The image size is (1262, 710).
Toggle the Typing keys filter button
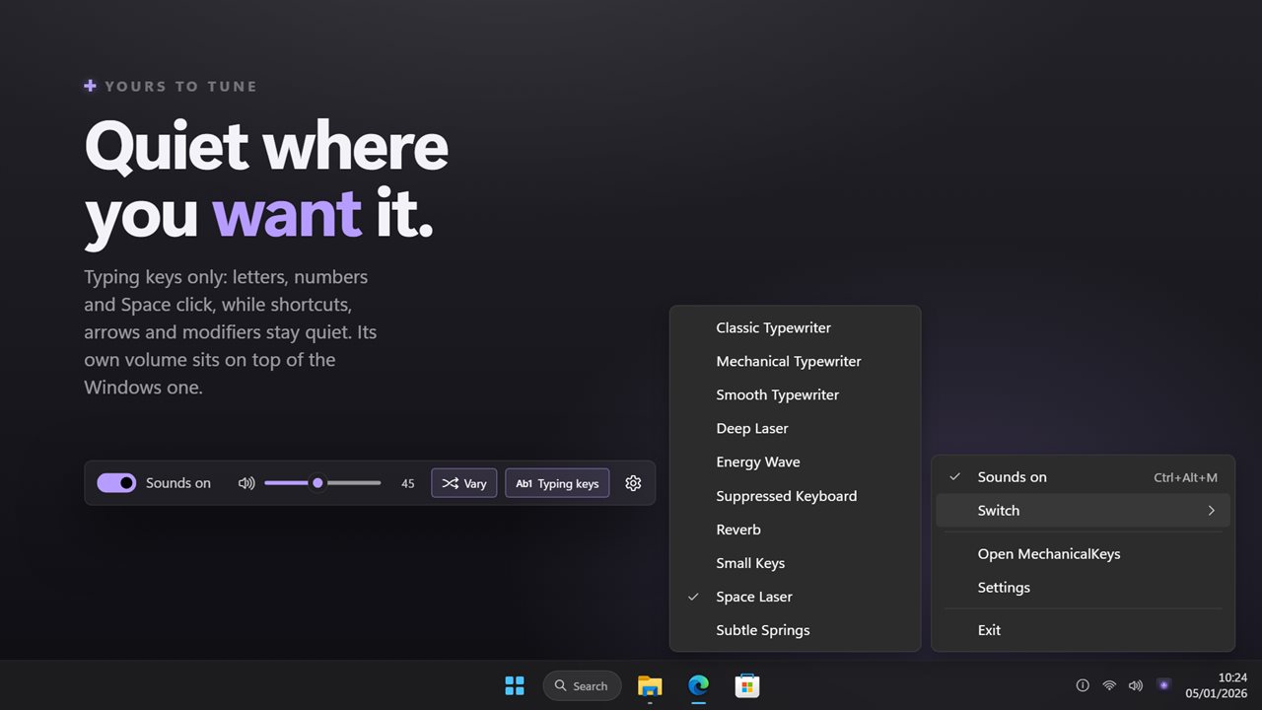557,483
